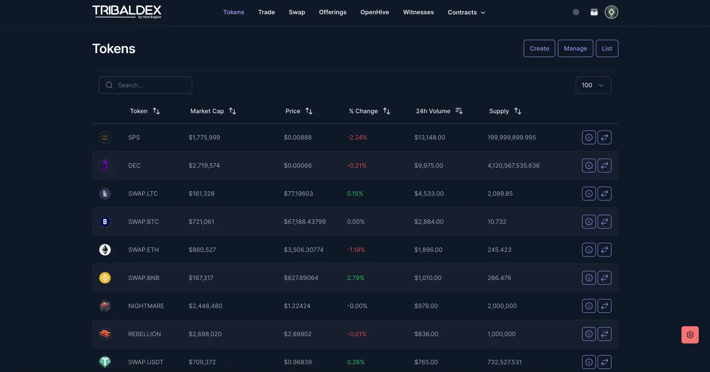Open the Witnesses page

pos(418,12)
